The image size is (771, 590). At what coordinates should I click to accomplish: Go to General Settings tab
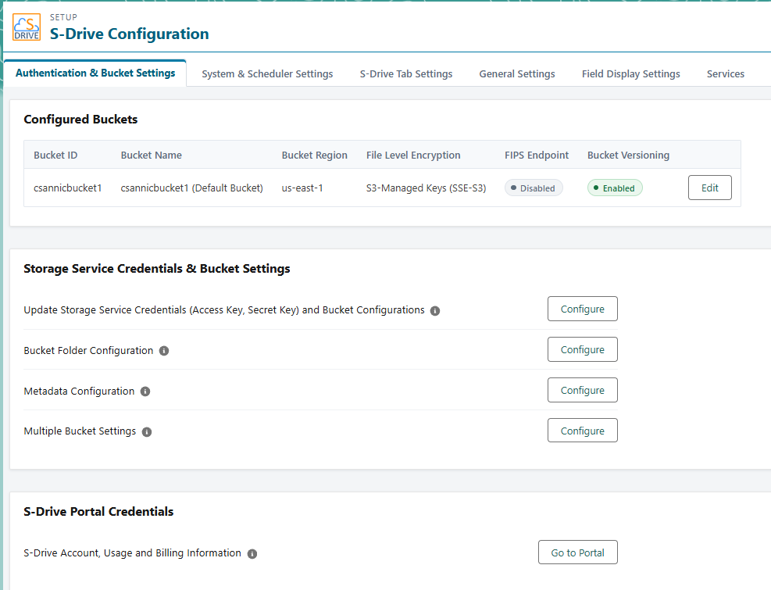(517, 73)
